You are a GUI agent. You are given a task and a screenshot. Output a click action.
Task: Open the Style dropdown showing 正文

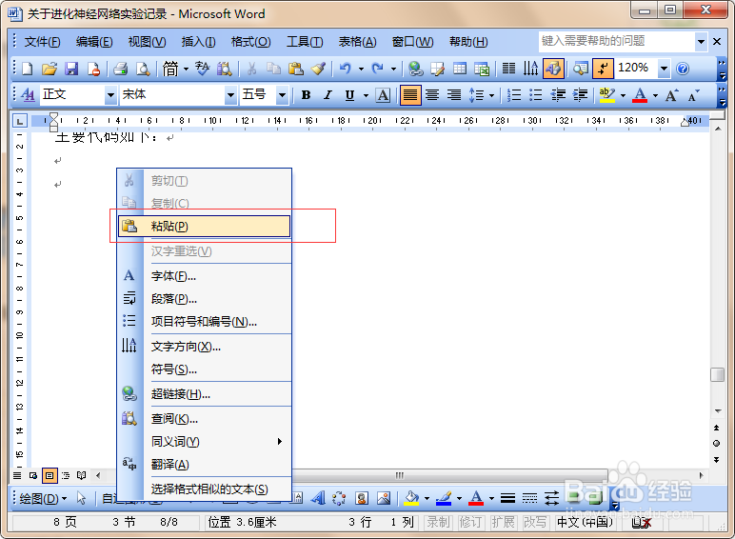click(110, 95)
